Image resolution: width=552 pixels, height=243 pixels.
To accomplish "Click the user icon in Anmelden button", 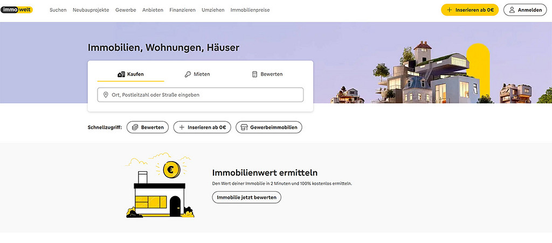I will tap(512, 10).
